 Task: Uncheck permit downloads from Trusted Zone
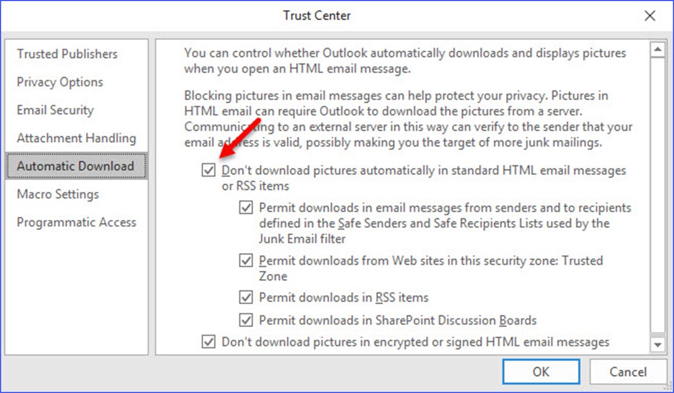pyautogui.click(x=246, y=261)
